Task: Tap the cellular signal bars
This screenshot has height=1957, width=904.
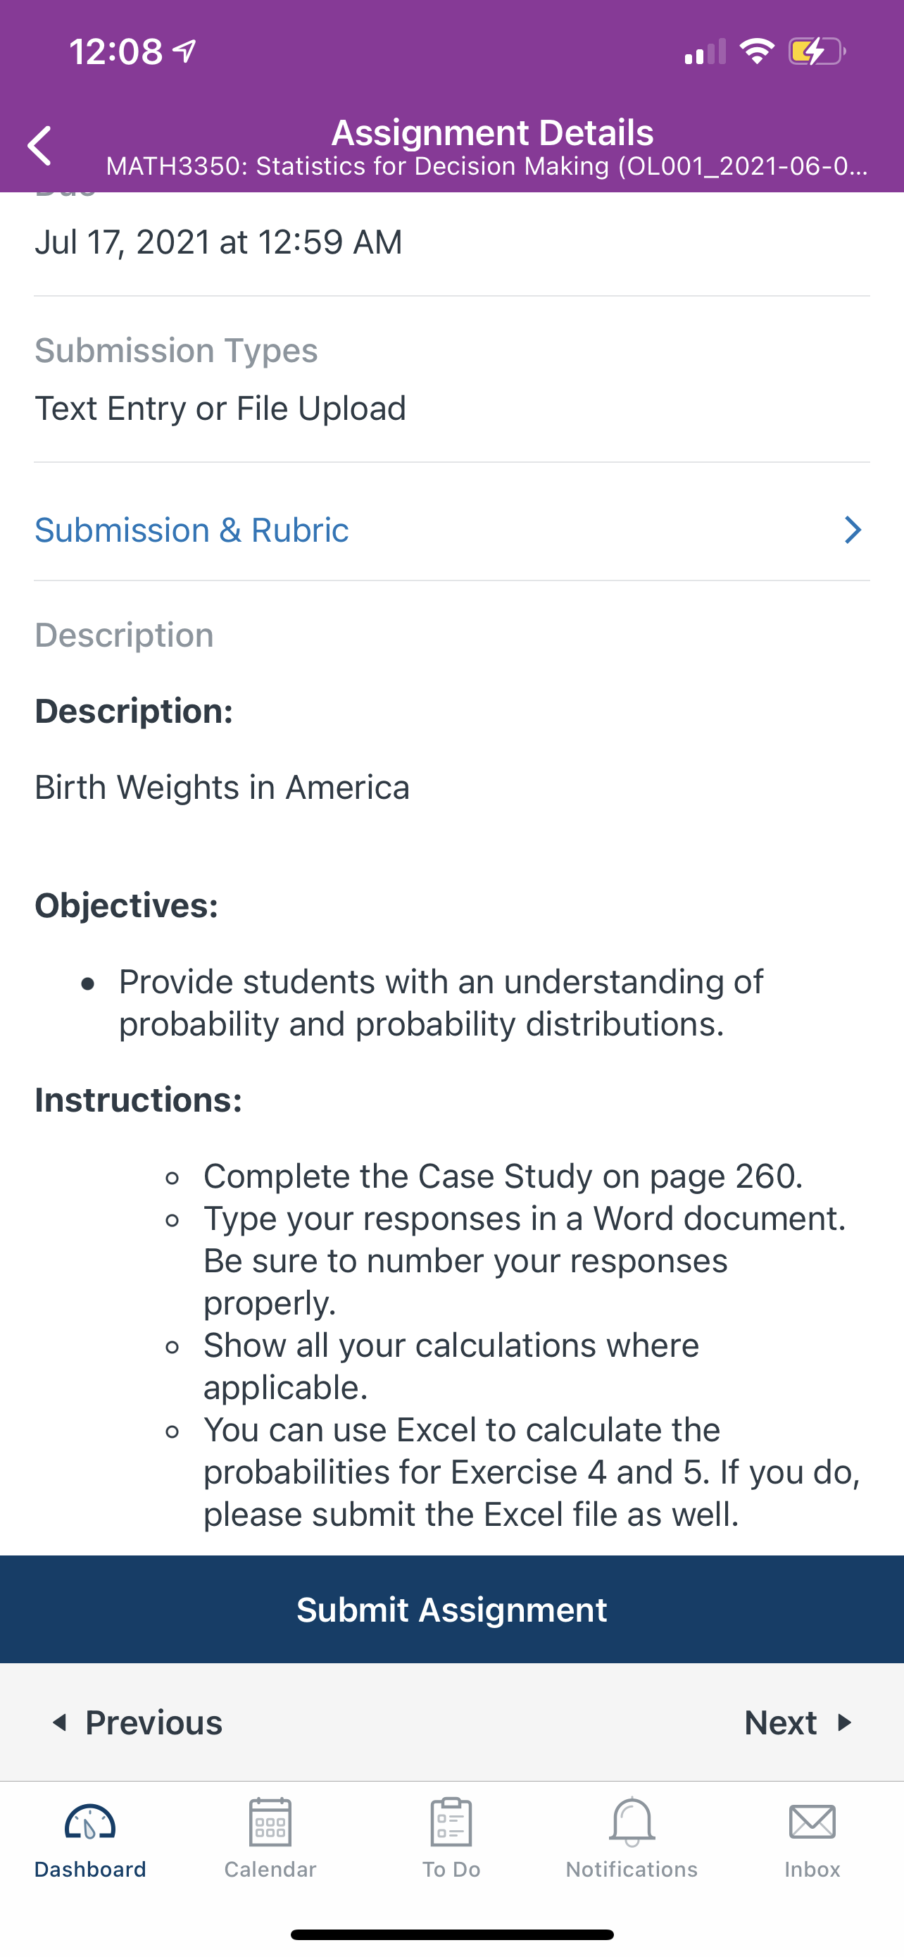Action: point(705,51)
